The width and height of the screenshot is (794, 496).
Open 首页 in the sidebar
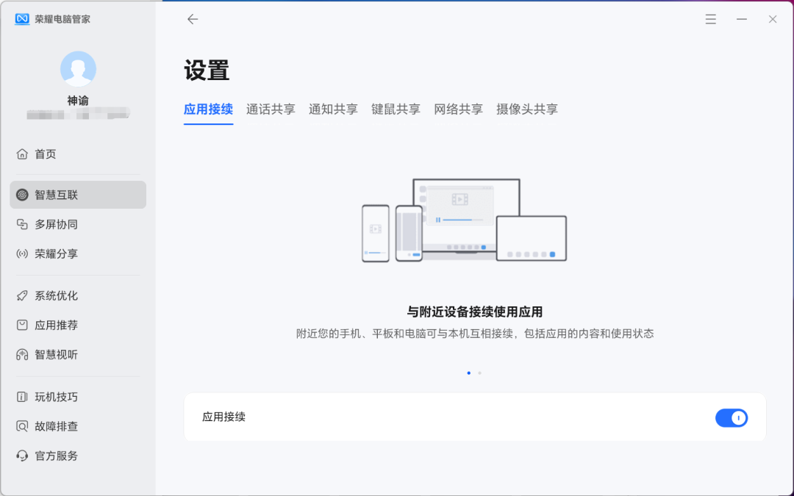point(78,154)
